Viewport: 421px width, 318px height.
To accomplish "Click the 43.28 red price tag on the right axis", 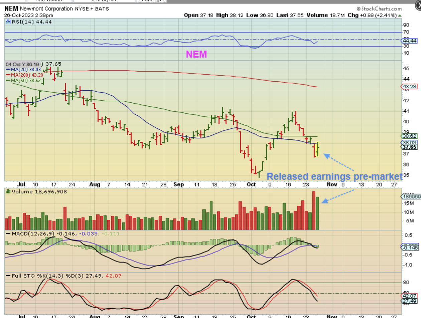I will tap(409, 87).
